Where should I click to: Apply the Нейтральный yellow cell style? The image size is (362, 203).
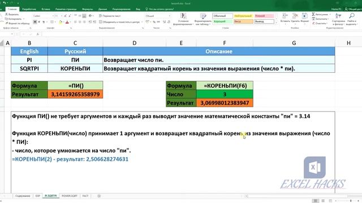click(x=243, y=16)
